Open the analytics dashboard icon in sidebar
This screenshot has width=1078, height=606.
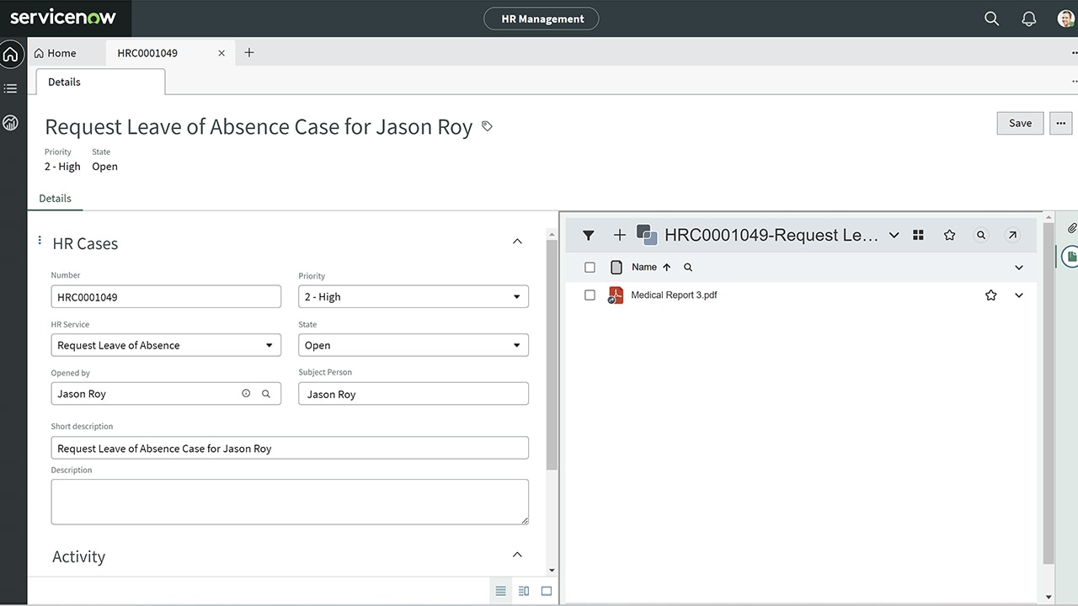[x=10, y=123]
